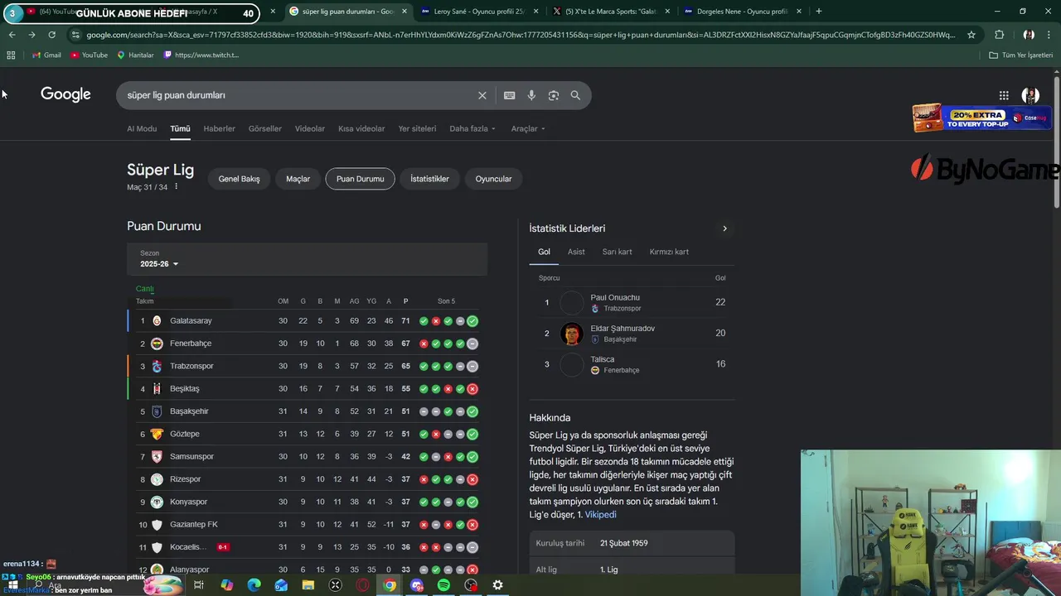Open three-dot options next to Maç 31 / 34

pos(176,187)
